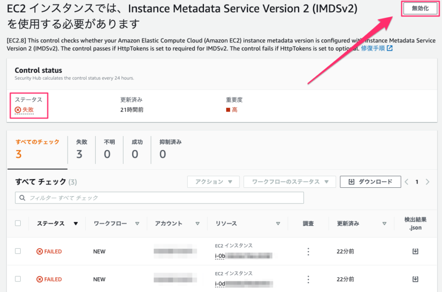This screenshot has height=292, width=442.
Task: Click page number 1 in pagination
Action: click(417, 182)
